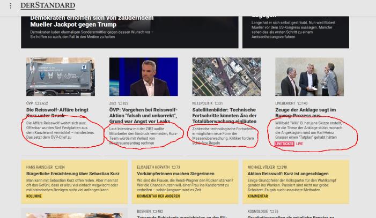The height and width of the screenshot is (218, 376).
Task: Select the ZIB2 category label
Action: click(113, 103)
